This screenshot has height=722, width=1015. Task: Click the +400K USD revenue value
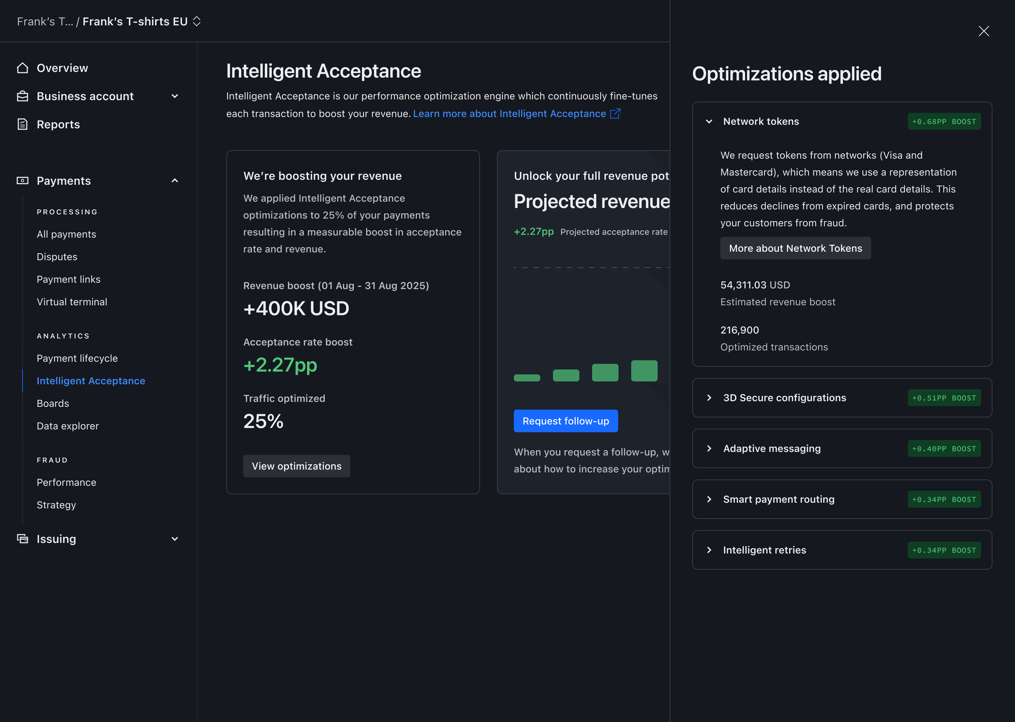(296, 308)
